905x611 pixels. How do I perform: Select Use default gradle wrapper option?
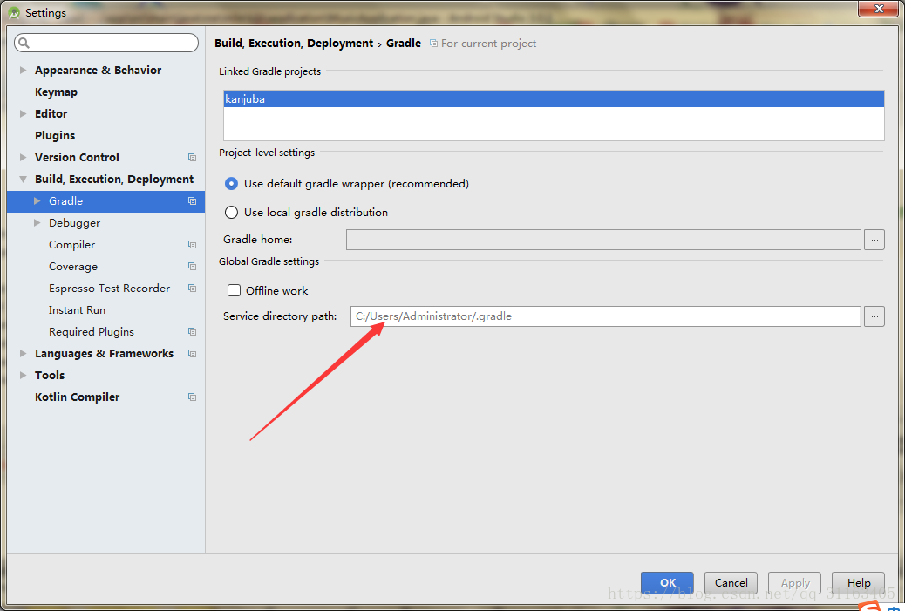[231, 183]
